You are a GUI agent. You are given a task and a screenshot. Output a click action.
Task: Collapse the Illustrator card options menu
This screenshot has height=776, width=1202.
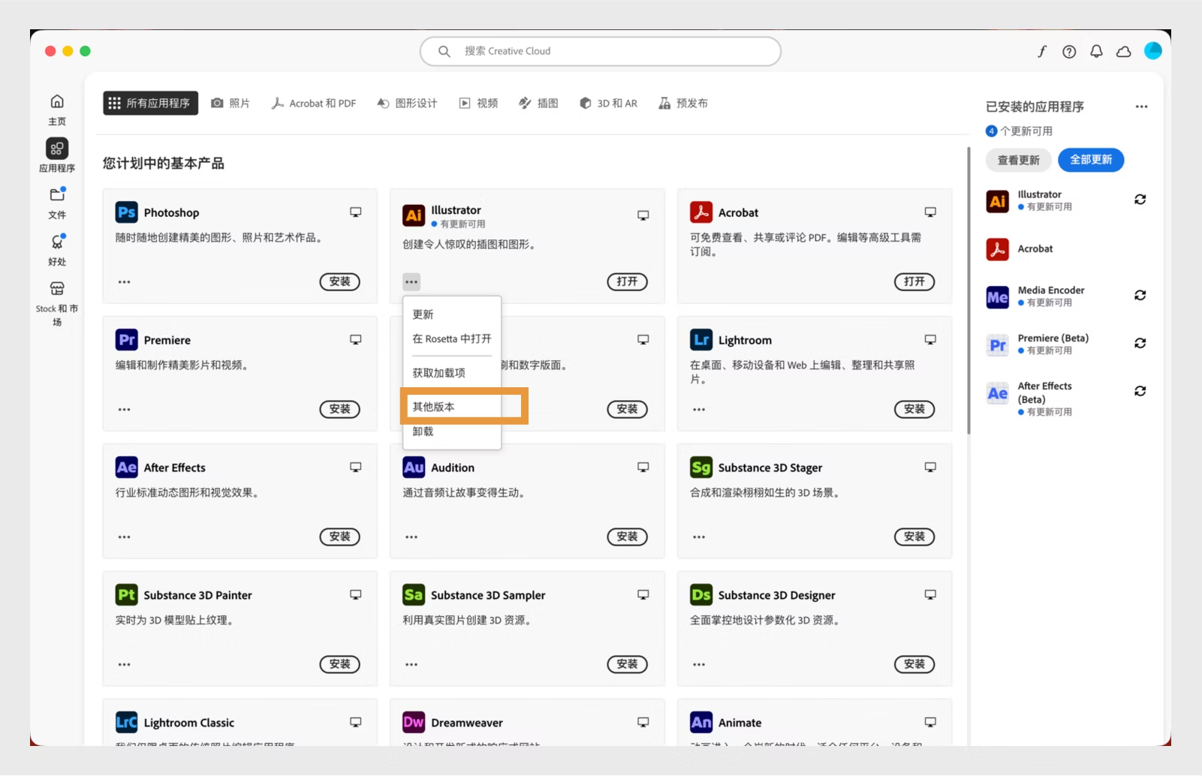[411, 282]
